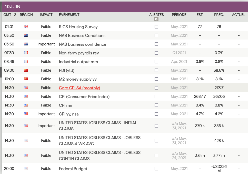
Task: Click the GMT +2 timezone header
Action: tap(10, 15)
